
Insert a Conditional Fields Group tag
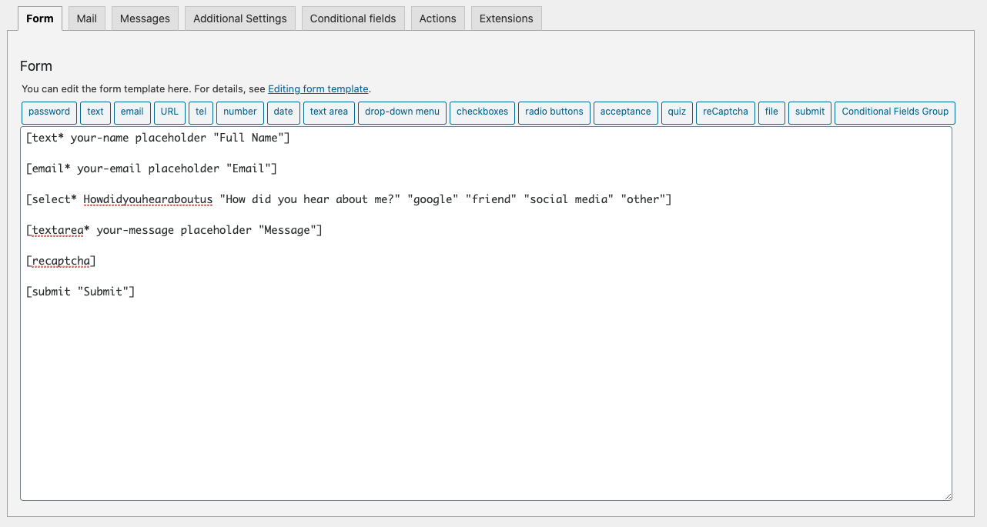895,112
